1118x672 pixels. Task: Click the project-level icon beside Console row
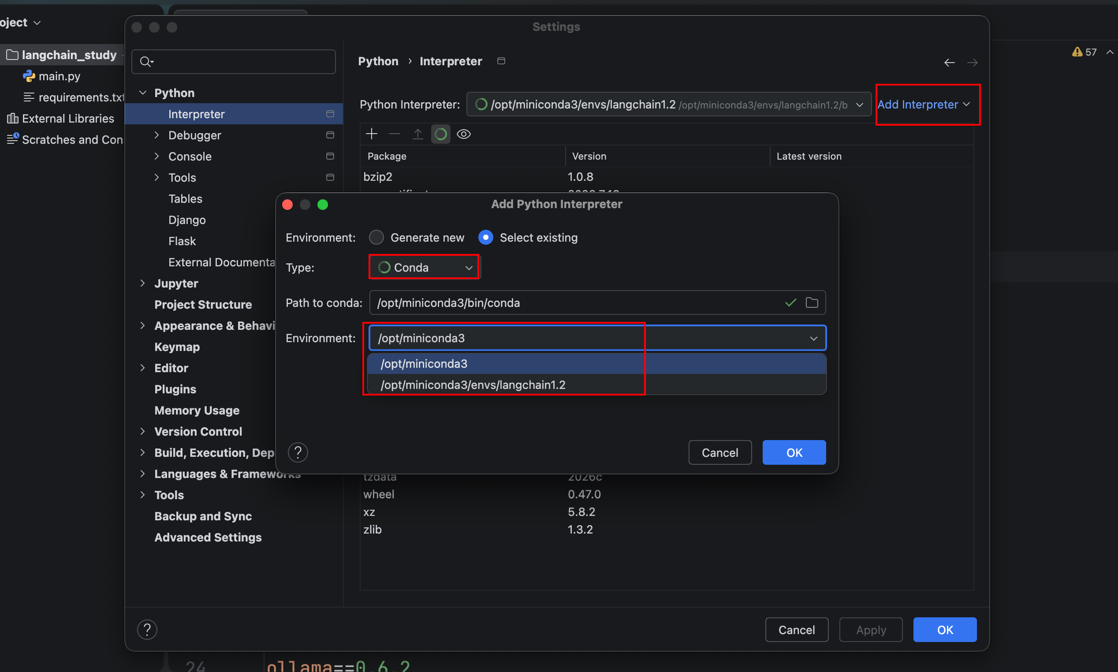[330, 156]
